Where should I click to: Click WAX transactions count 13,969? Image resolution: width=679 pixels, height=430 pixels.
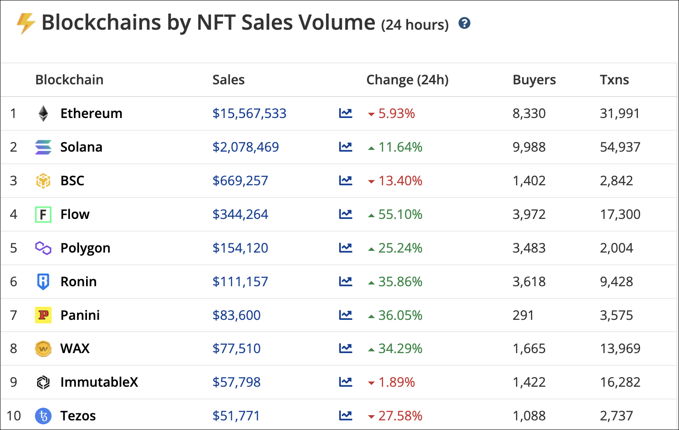pos(620,349)
